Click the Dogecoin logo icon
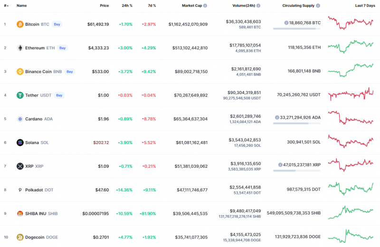380x247 pixels. click(20, 237)
